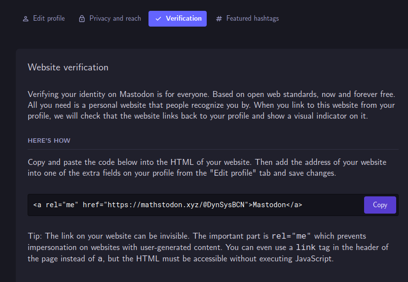408x282 pixels.
Task: Open the Edit profile tab
Action: coord(44,18)
